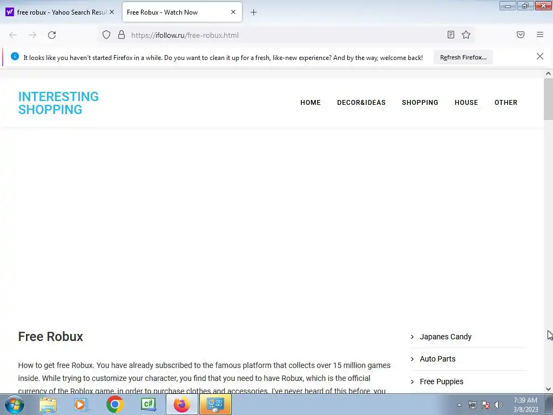The image size is (553, 415).
Task: Open the Windows Start button
Action: point(15,404)
